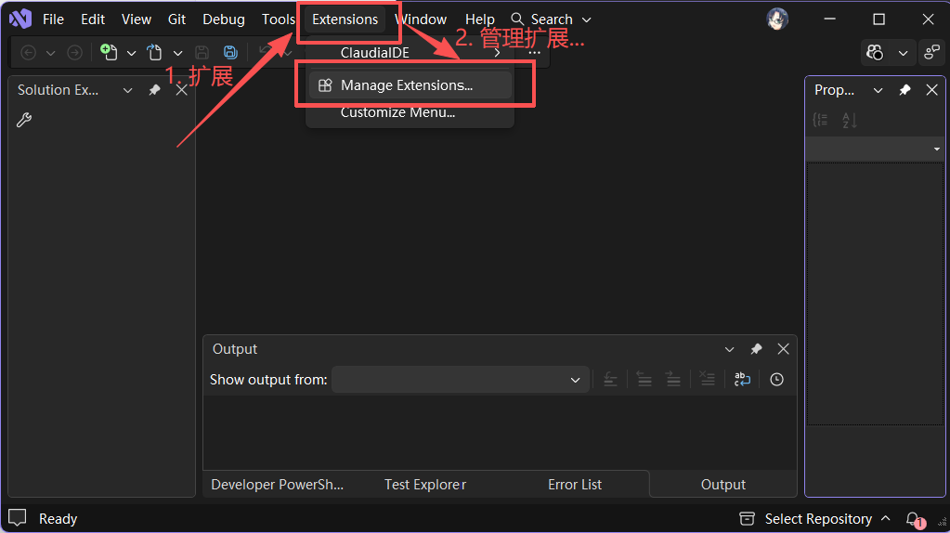Create a new project with green plus icon
The width and height of the screenshot is (950, 533).
tap(109, 52)
